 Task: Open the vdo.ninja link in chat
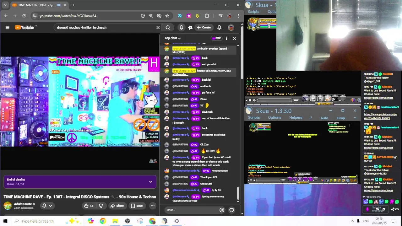201,73
